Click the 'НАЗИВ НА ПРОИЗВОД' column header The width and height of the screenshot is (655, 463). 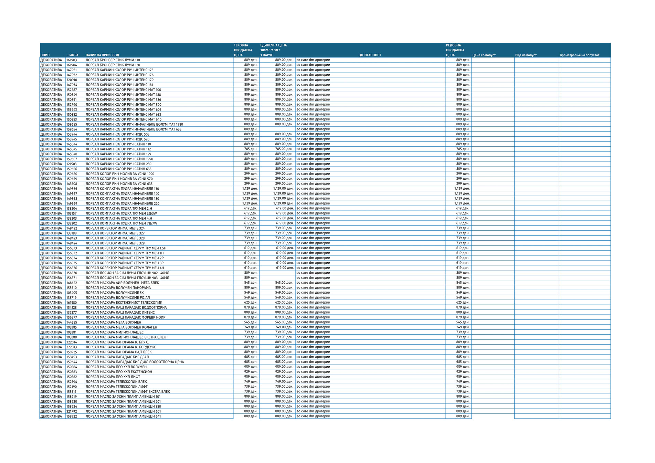[102, 55]
